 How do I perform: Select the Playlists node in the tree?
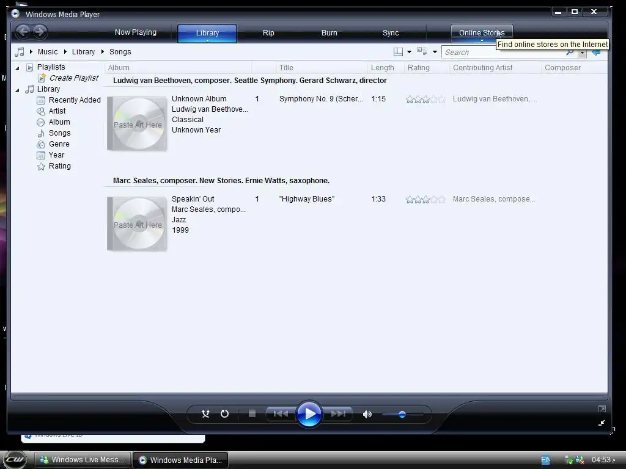pos(51,67)
